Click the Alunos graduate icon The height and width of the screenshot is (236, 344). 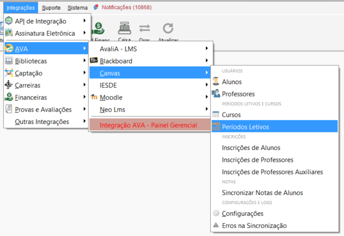point(216,81)
